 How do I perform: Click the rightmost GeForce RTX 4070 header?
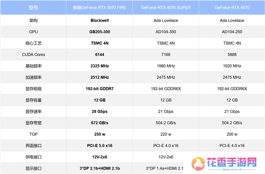coord(232,8)
